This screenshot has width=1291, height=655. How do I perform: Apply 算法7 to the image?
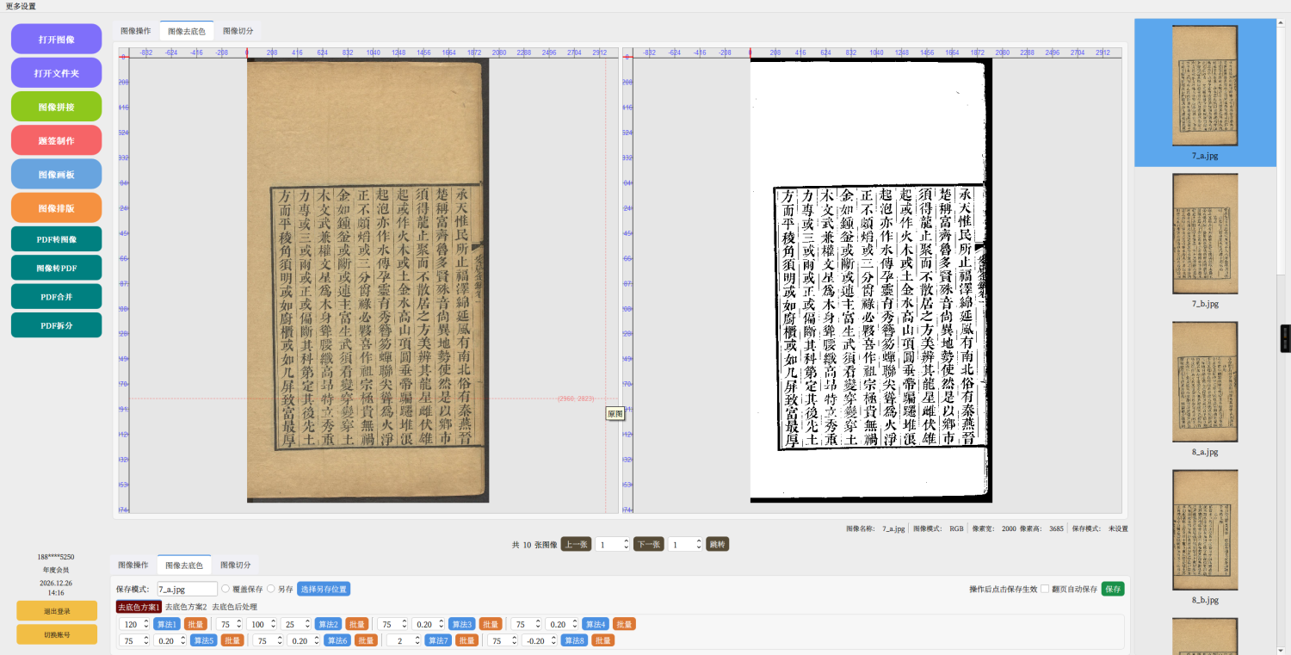tap(437, 640)
